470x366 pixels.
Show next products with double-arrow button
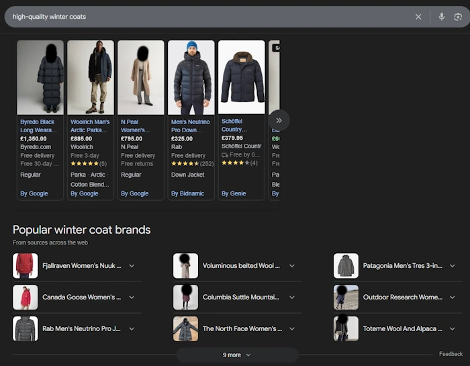coord(279,120)
